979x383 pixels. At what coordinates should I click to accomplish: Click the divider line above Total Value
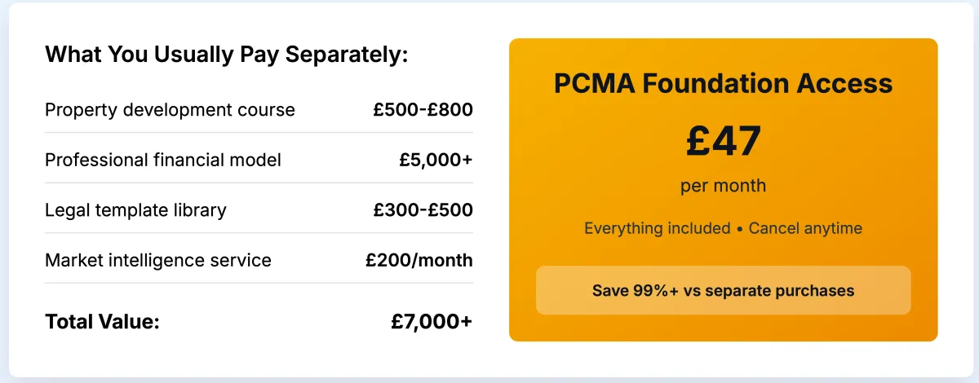(259, 283)
